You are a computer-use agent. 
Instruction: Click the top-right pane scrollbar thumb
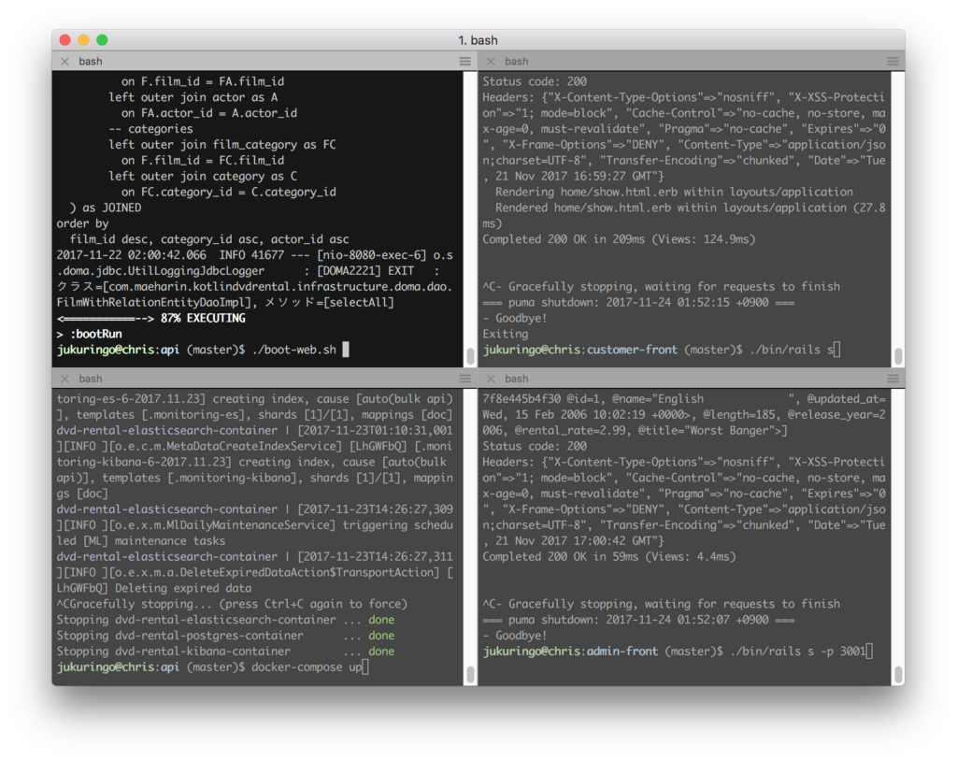(898, 355)
